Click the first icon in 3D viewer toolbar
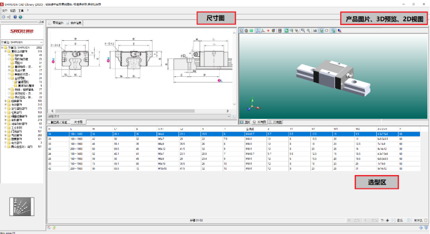The image size is (430, 234). click(x=241, y=31)
